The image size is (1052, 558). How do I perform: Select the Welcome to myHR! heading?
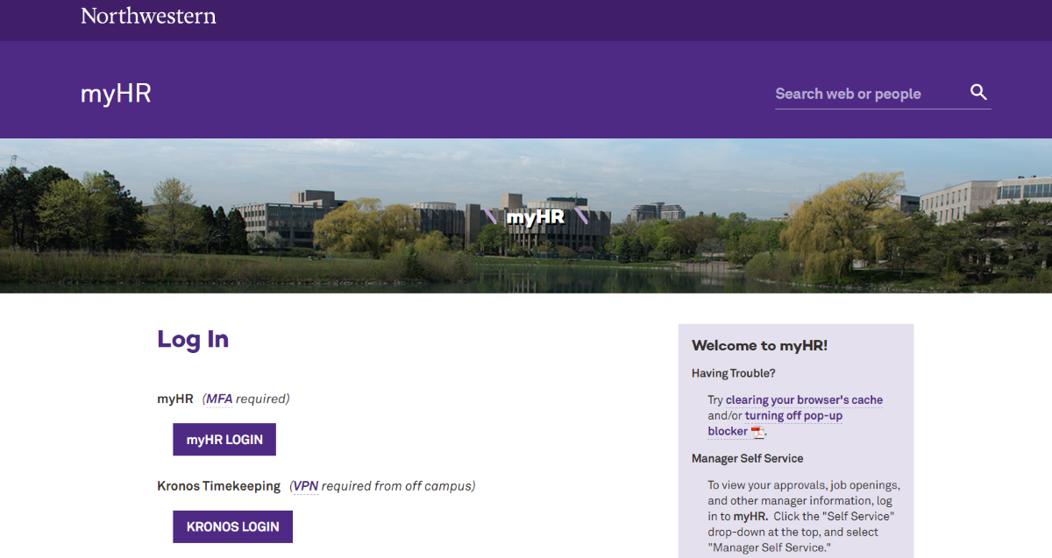click(x=759, y=345)
